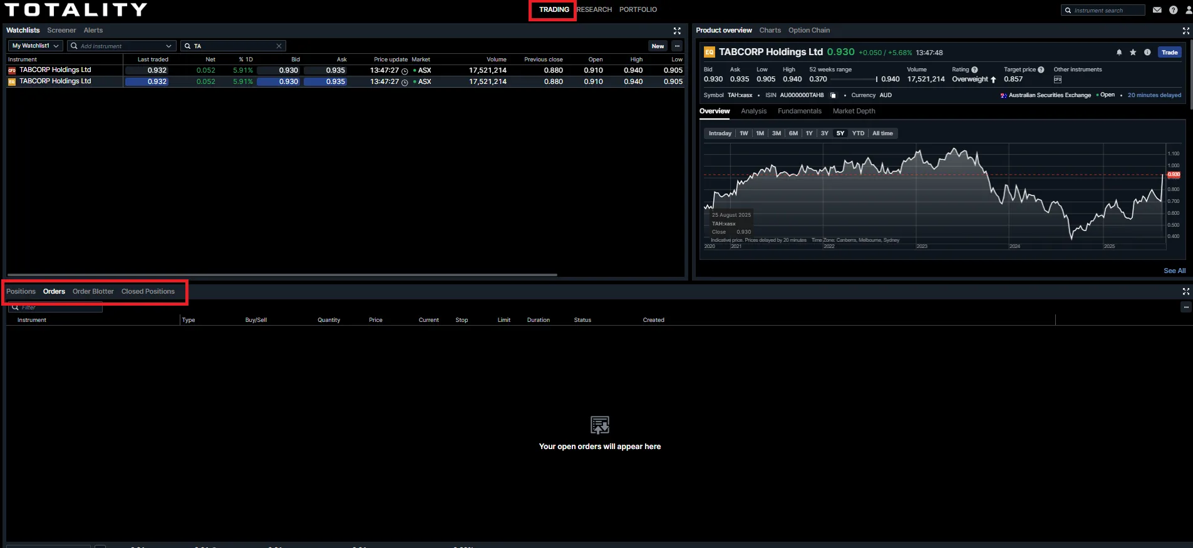The width and height of the screenshot is (1193, 548).
Task: Expand the Add instrument dropdown arrow
Action: (x=168, y=46)
